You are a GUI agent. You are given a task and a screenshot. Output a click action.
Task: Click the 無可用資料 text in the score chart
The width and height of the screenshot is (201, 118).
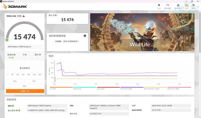pos(24,68)
